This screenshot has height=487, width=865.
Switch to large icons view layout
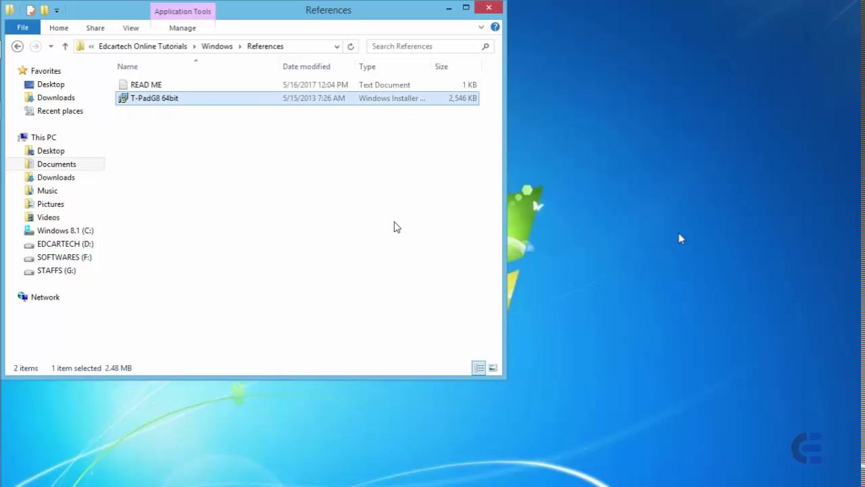coord(493,368)
